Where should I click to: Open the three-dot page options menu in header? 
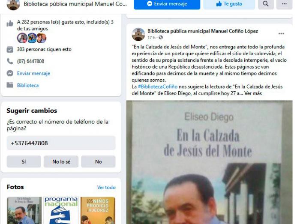click(x=284, y=4)
